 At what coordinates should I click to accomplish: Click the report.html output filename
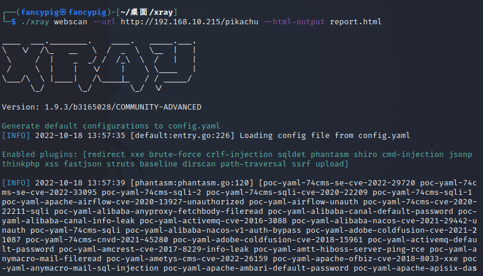353,21
